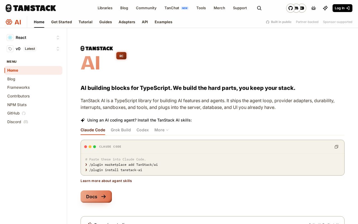Open the Support page

click(240, 8)
